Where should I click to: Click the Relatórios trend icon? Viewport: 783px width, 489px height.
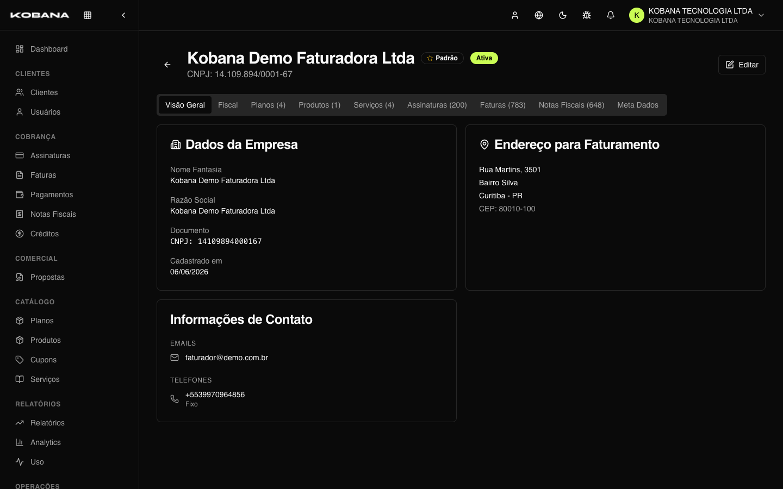20,423
